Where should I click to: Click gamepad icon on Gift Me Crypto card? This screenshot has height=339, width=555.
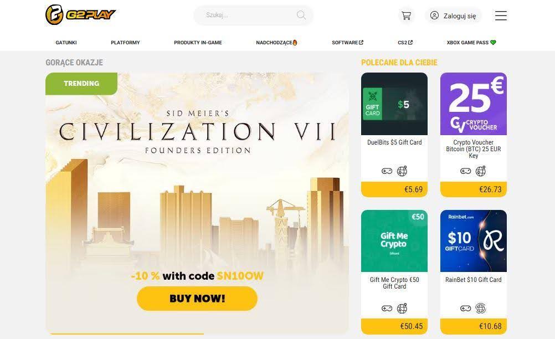pos(387,309)
